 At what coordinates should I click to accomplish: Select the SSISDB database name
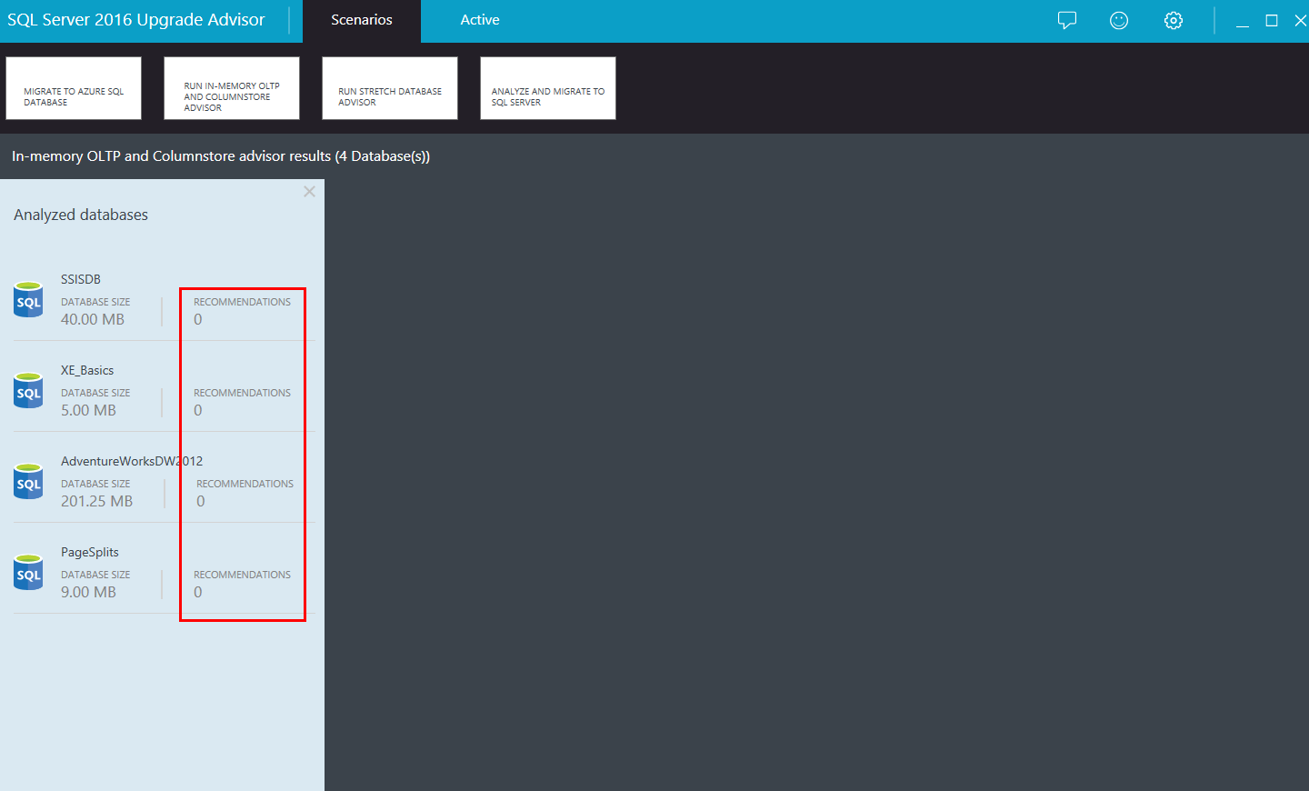click(x=81, y=279)
